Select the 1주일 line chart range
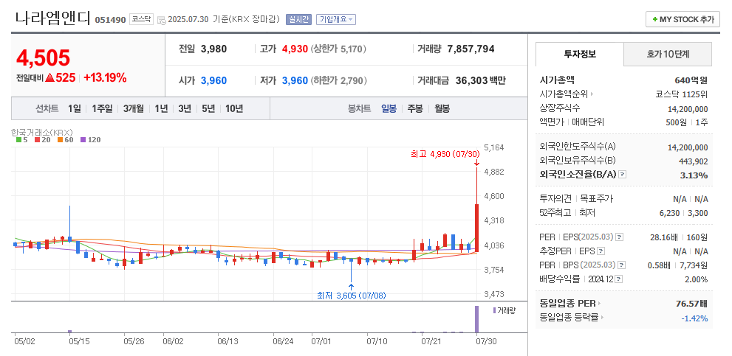 102,109
